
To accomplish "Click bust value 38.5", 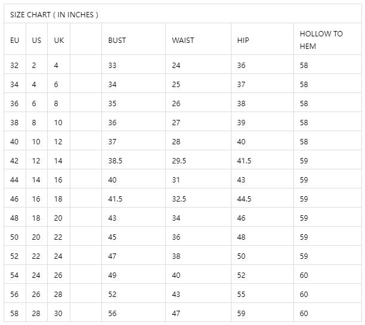I will tap(115, 160).
